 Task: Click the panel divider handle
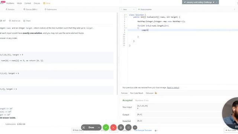(118, 60)
